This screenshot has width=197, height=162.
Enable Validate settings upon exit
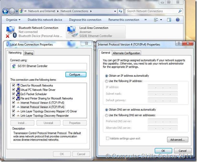(107, 138)
